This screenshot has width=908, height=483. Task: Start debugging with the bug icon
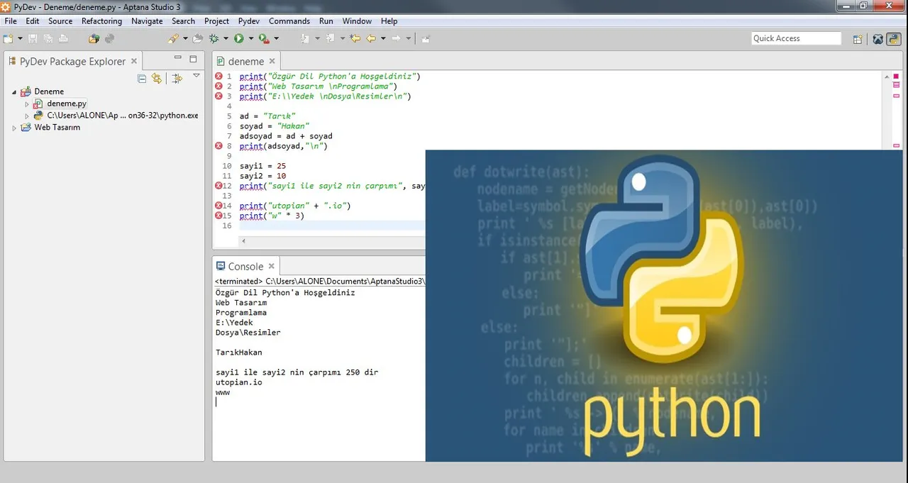point(214,38)
